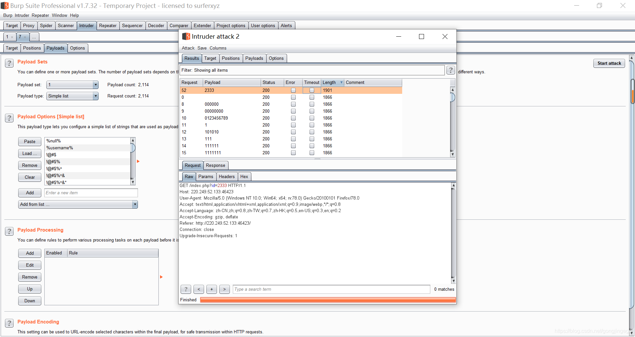Click the results table scrollbar thumb
635x337 pixels.
pos(452,97)
